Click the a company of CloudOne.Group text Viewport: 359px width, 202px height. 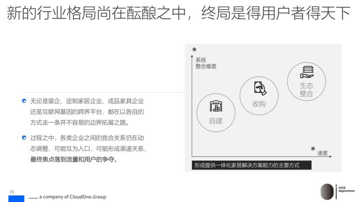[73, 197]
